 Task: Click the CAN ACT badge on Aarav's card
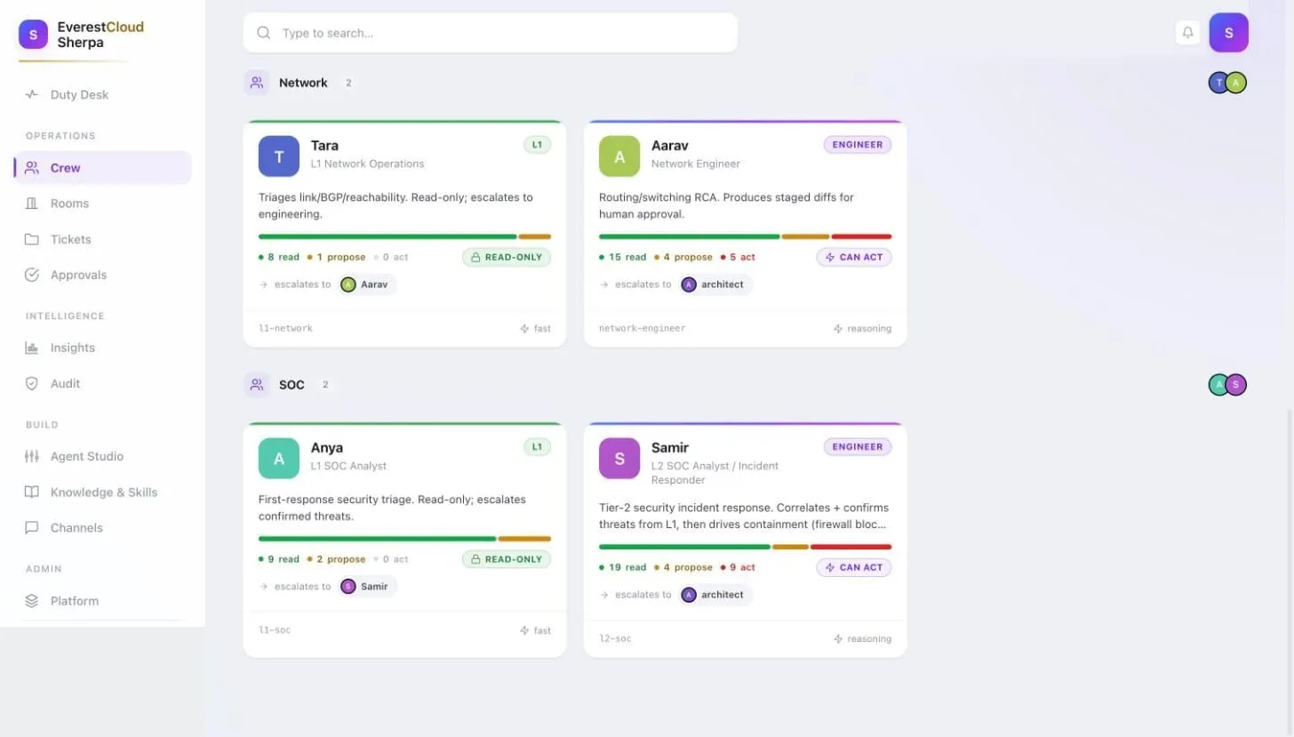[x=854, y=257]
